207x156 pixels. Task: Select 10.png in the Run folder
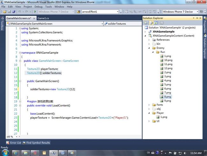167,60
